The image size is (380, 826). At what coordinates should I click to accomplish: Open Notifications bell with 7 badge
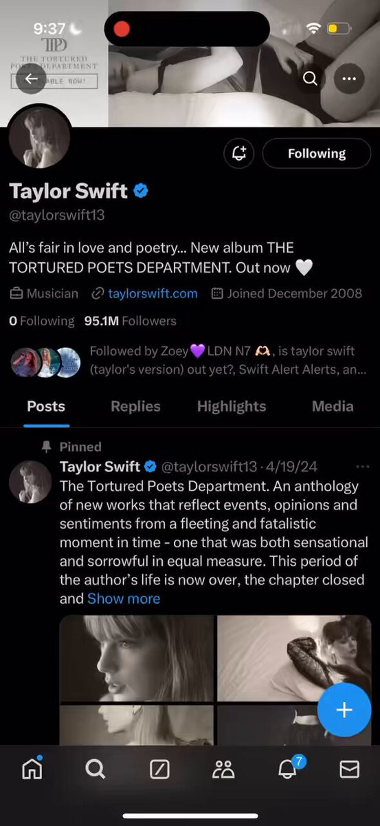pos(288,767)
